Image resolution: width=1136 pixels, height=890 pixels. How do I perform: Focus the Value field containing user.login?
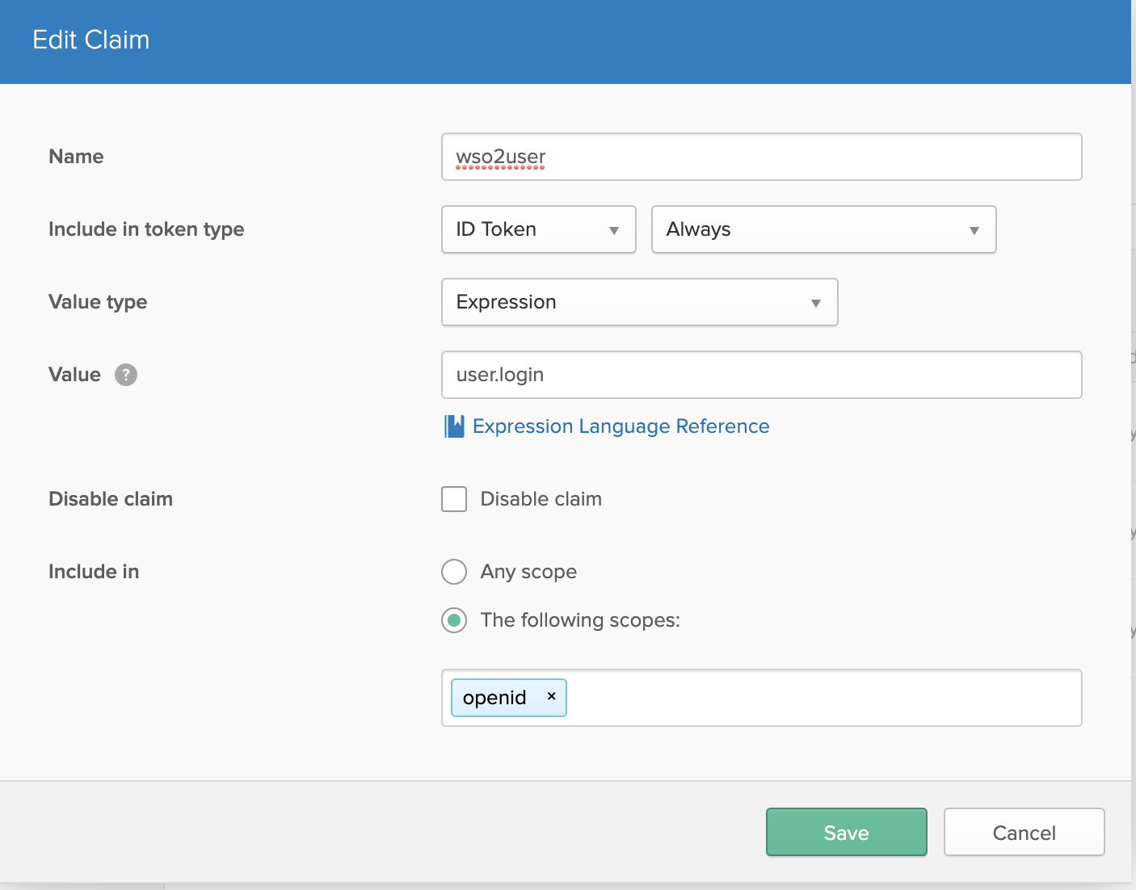tap(761, 375)
